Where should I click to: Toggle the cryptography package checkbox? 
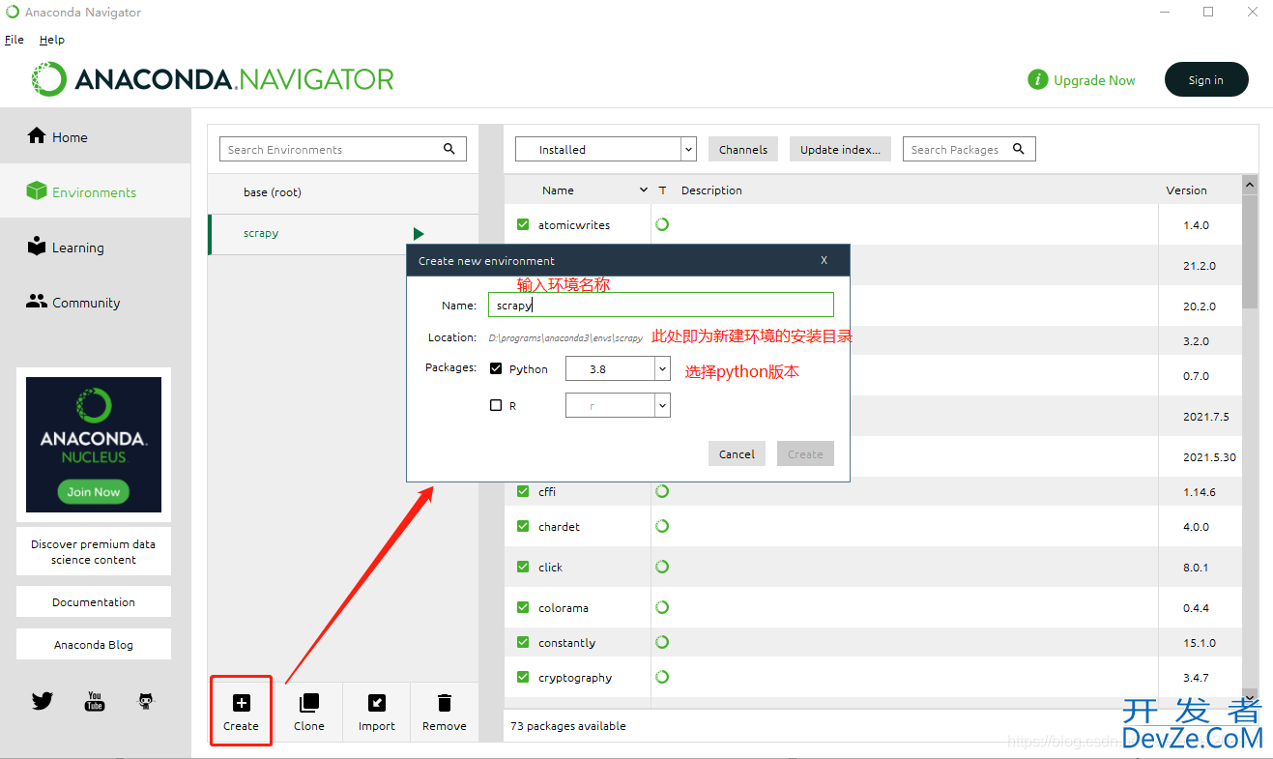click(523, 677)
